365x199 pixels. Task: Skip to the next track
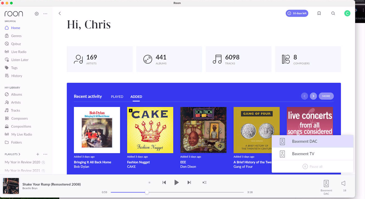click(x=189, y=183)
